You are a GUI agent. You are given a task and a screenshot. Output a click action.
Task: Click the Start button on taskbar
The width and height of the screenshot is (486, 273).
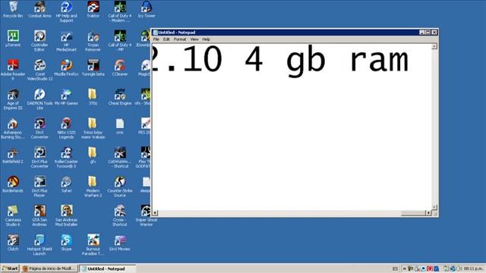10,268
